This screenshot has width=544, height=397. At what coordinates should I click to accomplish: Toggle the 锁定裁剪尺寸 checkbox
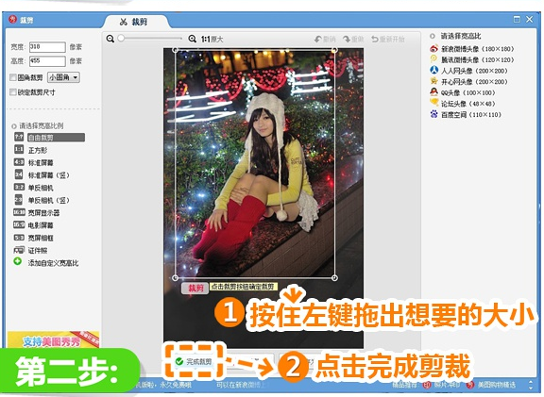tap(13, 92)
